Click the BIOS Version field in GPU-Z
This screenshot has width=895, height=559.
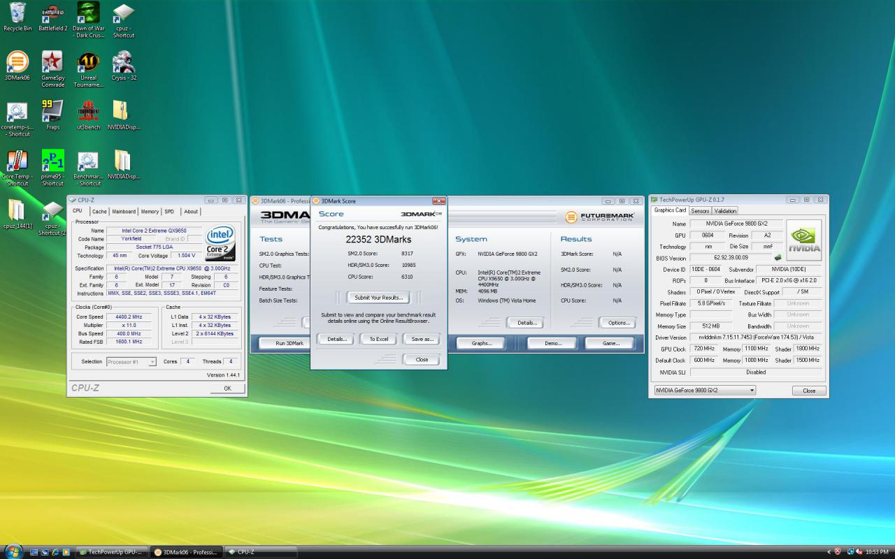click(x=730, y=258)
